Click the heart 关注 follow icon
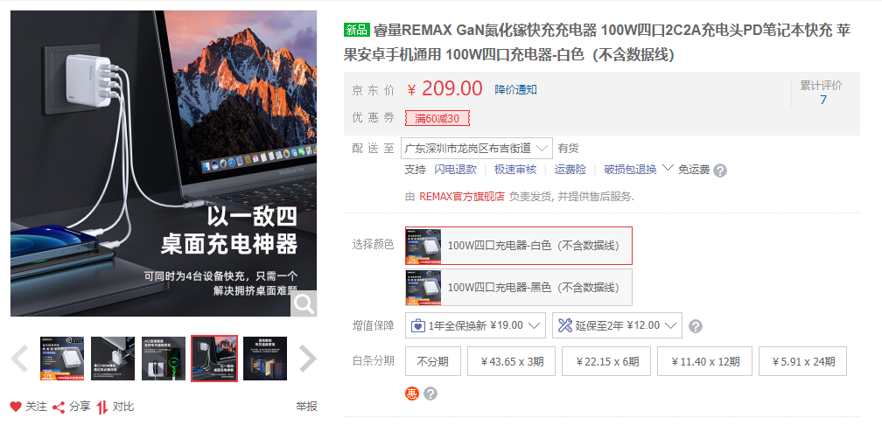 pyautogui.click(x=16, y=407)
